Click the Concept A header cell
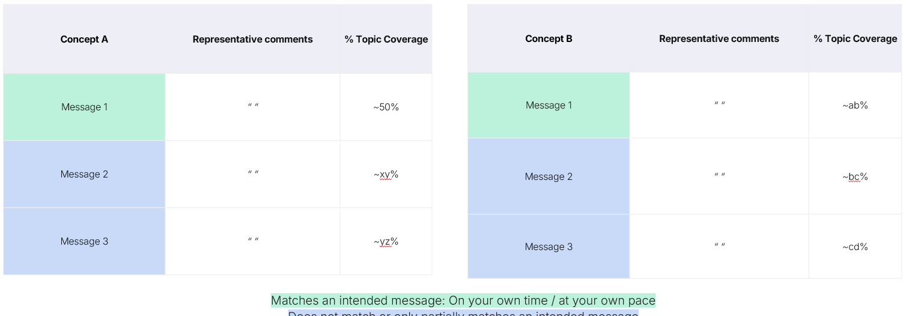This screenshot has height=316, width=906. tap(84, 40)
